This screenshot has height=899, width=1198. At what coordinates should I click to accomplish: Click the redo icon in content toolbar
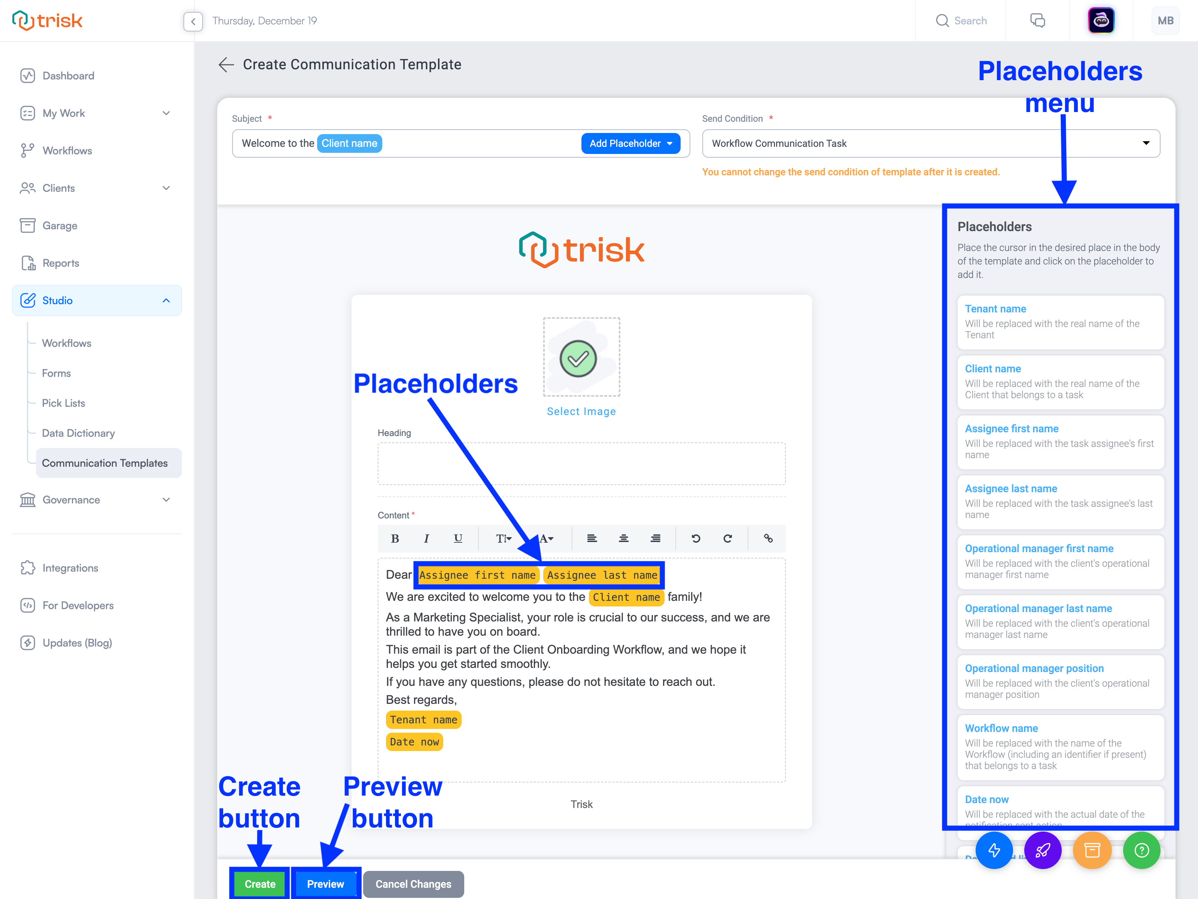tap(727, 538)
